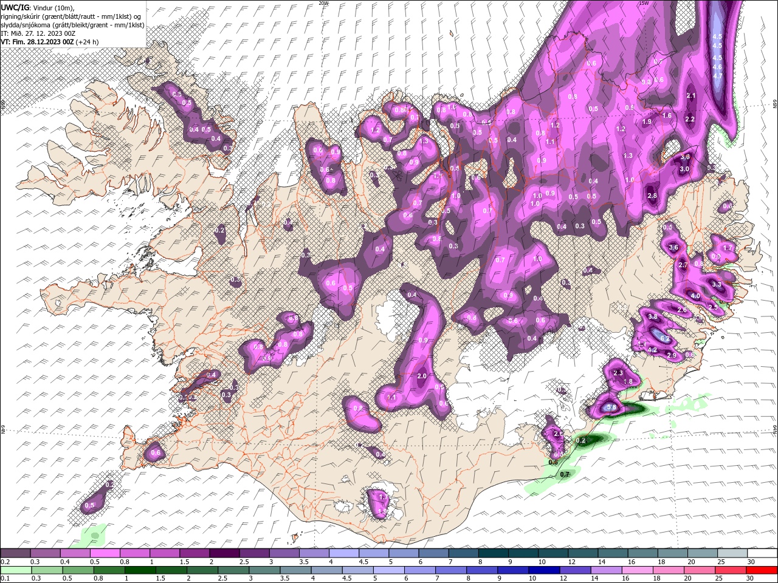Select the light grey 25 swatch in top legend
This screenshot has height=583, width=778.
point(733,553)
